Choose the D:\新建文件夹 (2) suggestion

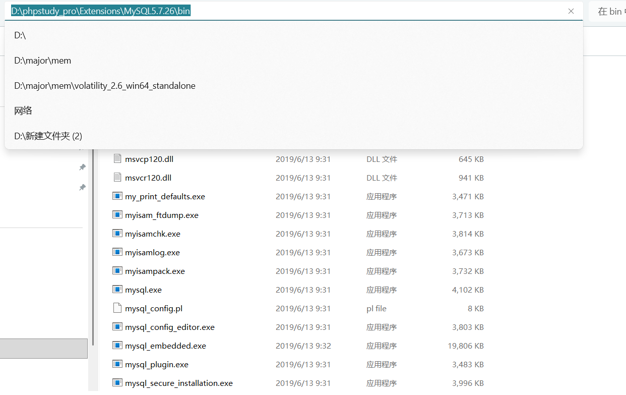point(294,136)
